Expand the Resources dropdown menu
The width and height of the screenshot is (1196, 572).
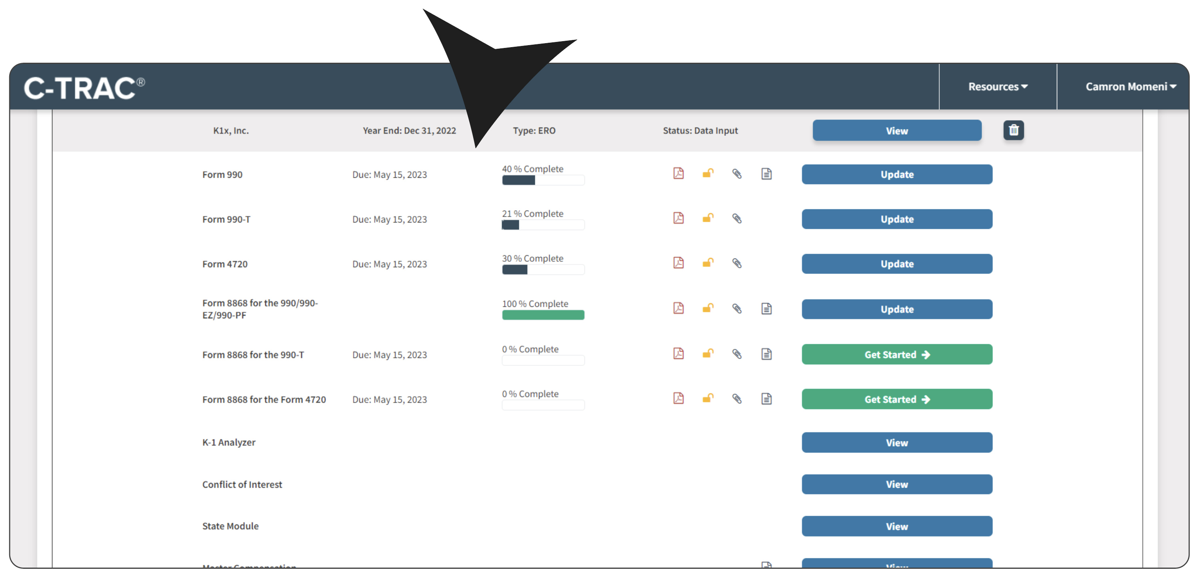(x=998, y=87)
